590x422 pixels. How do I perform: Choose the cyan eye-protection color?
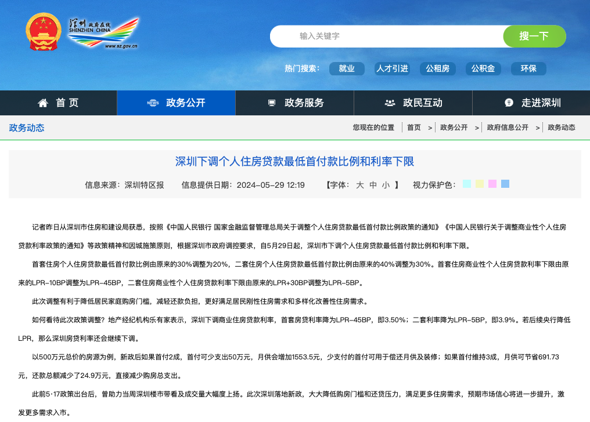466,184
